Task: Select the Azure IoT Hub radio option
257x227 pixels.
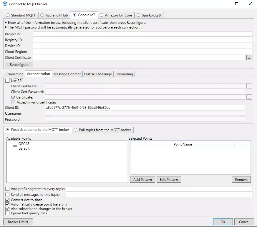Action: [54, 15]
